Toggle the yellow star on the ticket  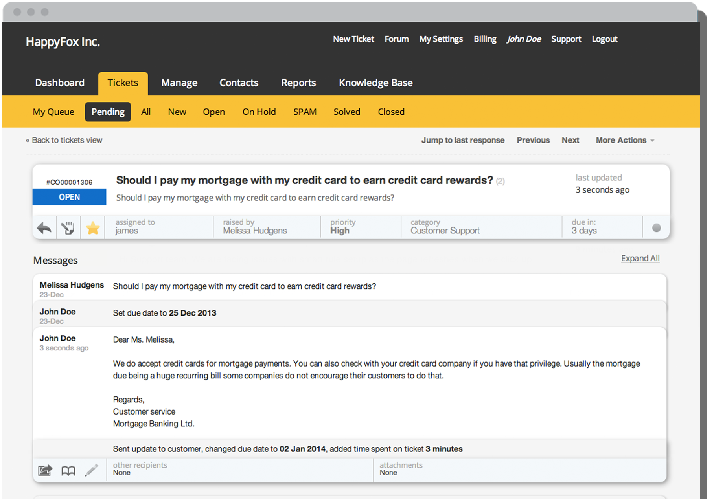(93, 228)
